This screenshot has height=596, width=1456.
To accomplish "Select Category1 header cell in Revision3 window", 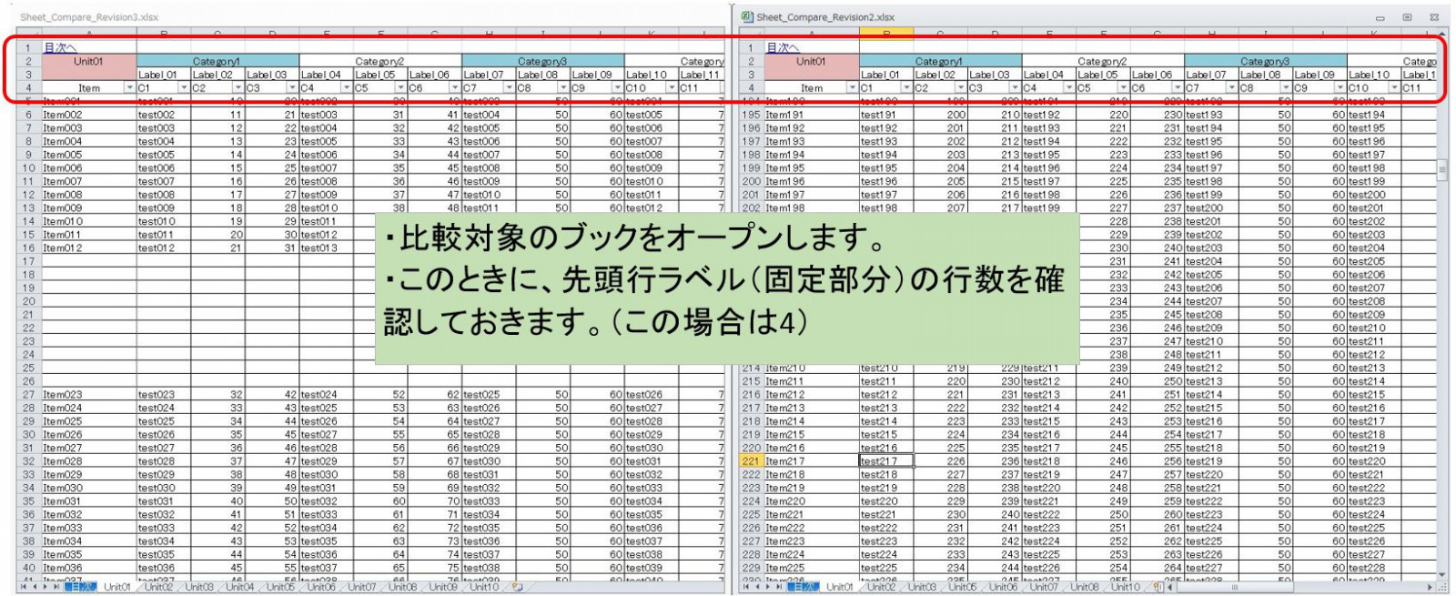I will 217,61.
